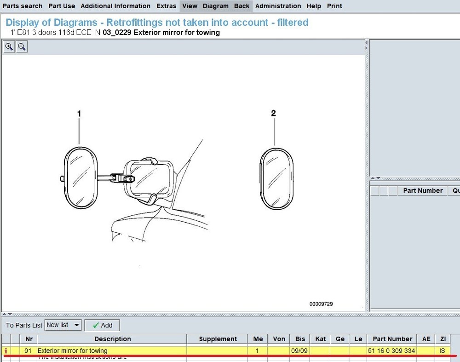Click the right-pointing arrow on the vertical splitter
The width and height of the screenshot is (460, 362).
click(367, 48)
